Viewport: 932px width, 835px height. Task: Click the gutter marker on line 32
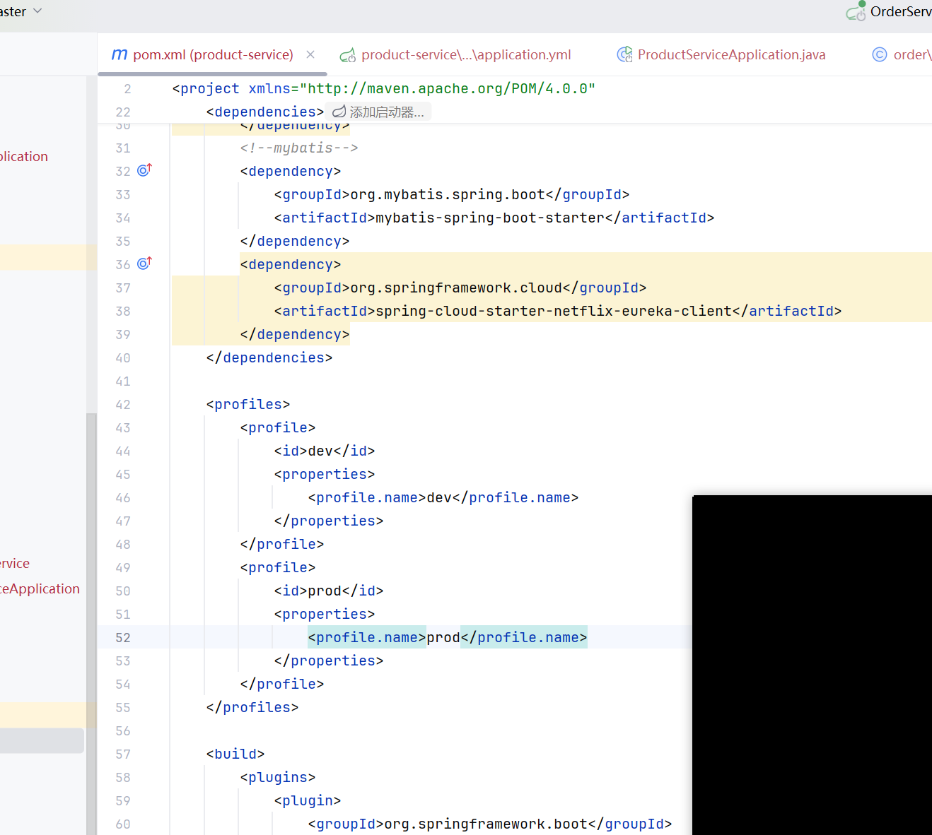tap(144, 170)
